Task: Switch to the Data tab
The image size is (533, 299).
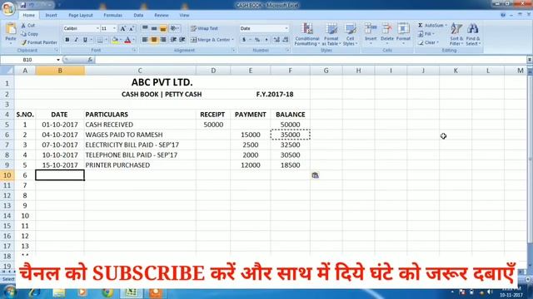Action: (x=138, y=15)
